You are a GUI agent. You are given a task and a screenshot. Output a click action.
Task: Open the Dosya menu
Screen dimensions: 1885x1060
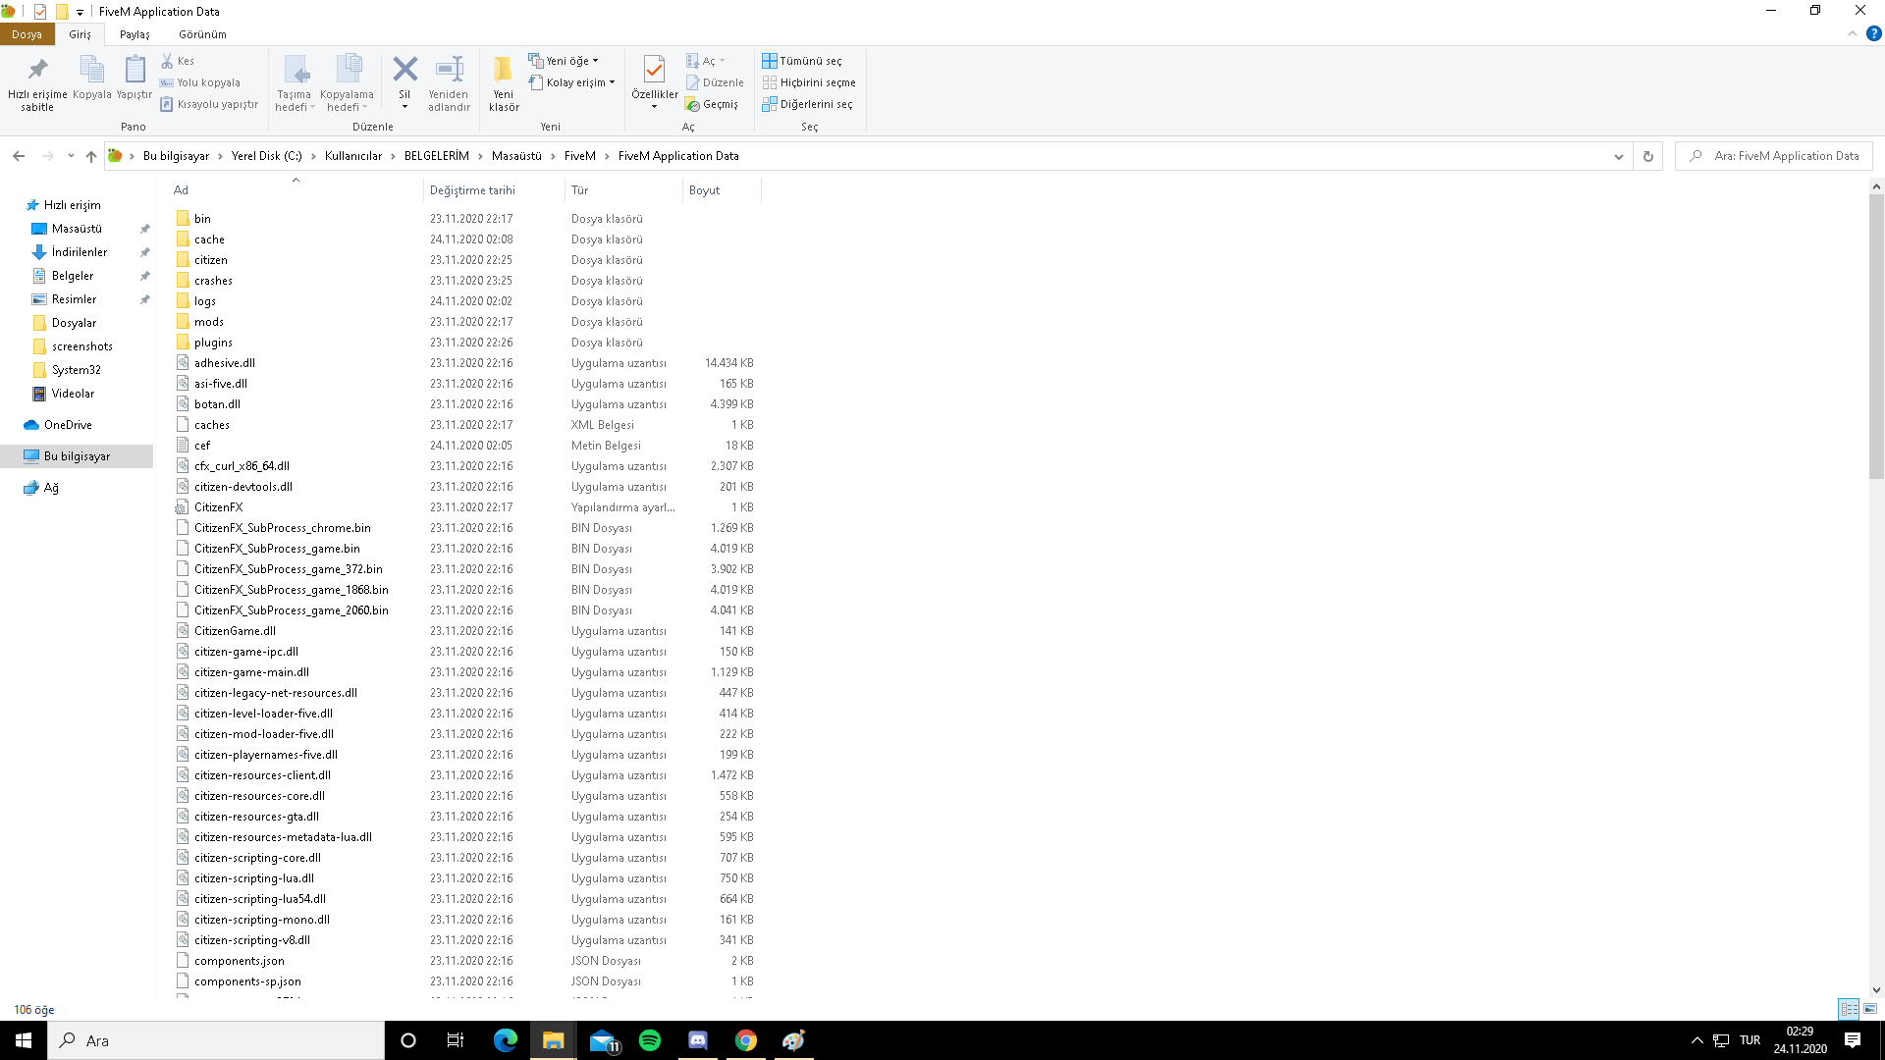27,34
